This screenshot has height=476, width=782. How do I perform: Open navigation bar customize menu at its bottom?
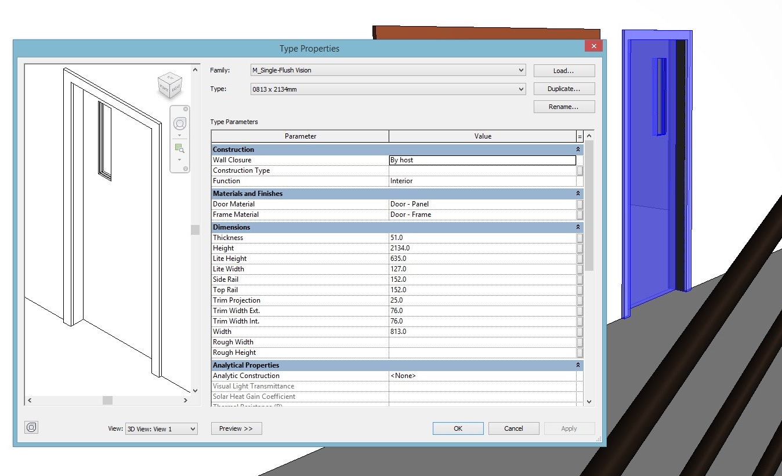[186, 169]
